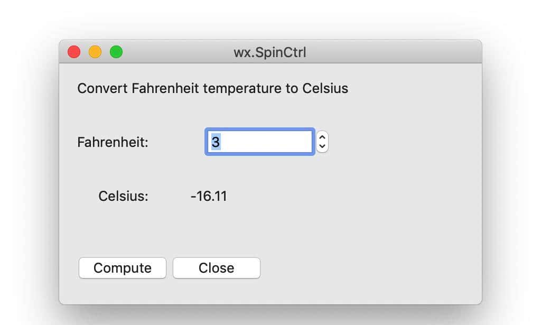
Task: Close the window with the red button
Action: (74, 52)
